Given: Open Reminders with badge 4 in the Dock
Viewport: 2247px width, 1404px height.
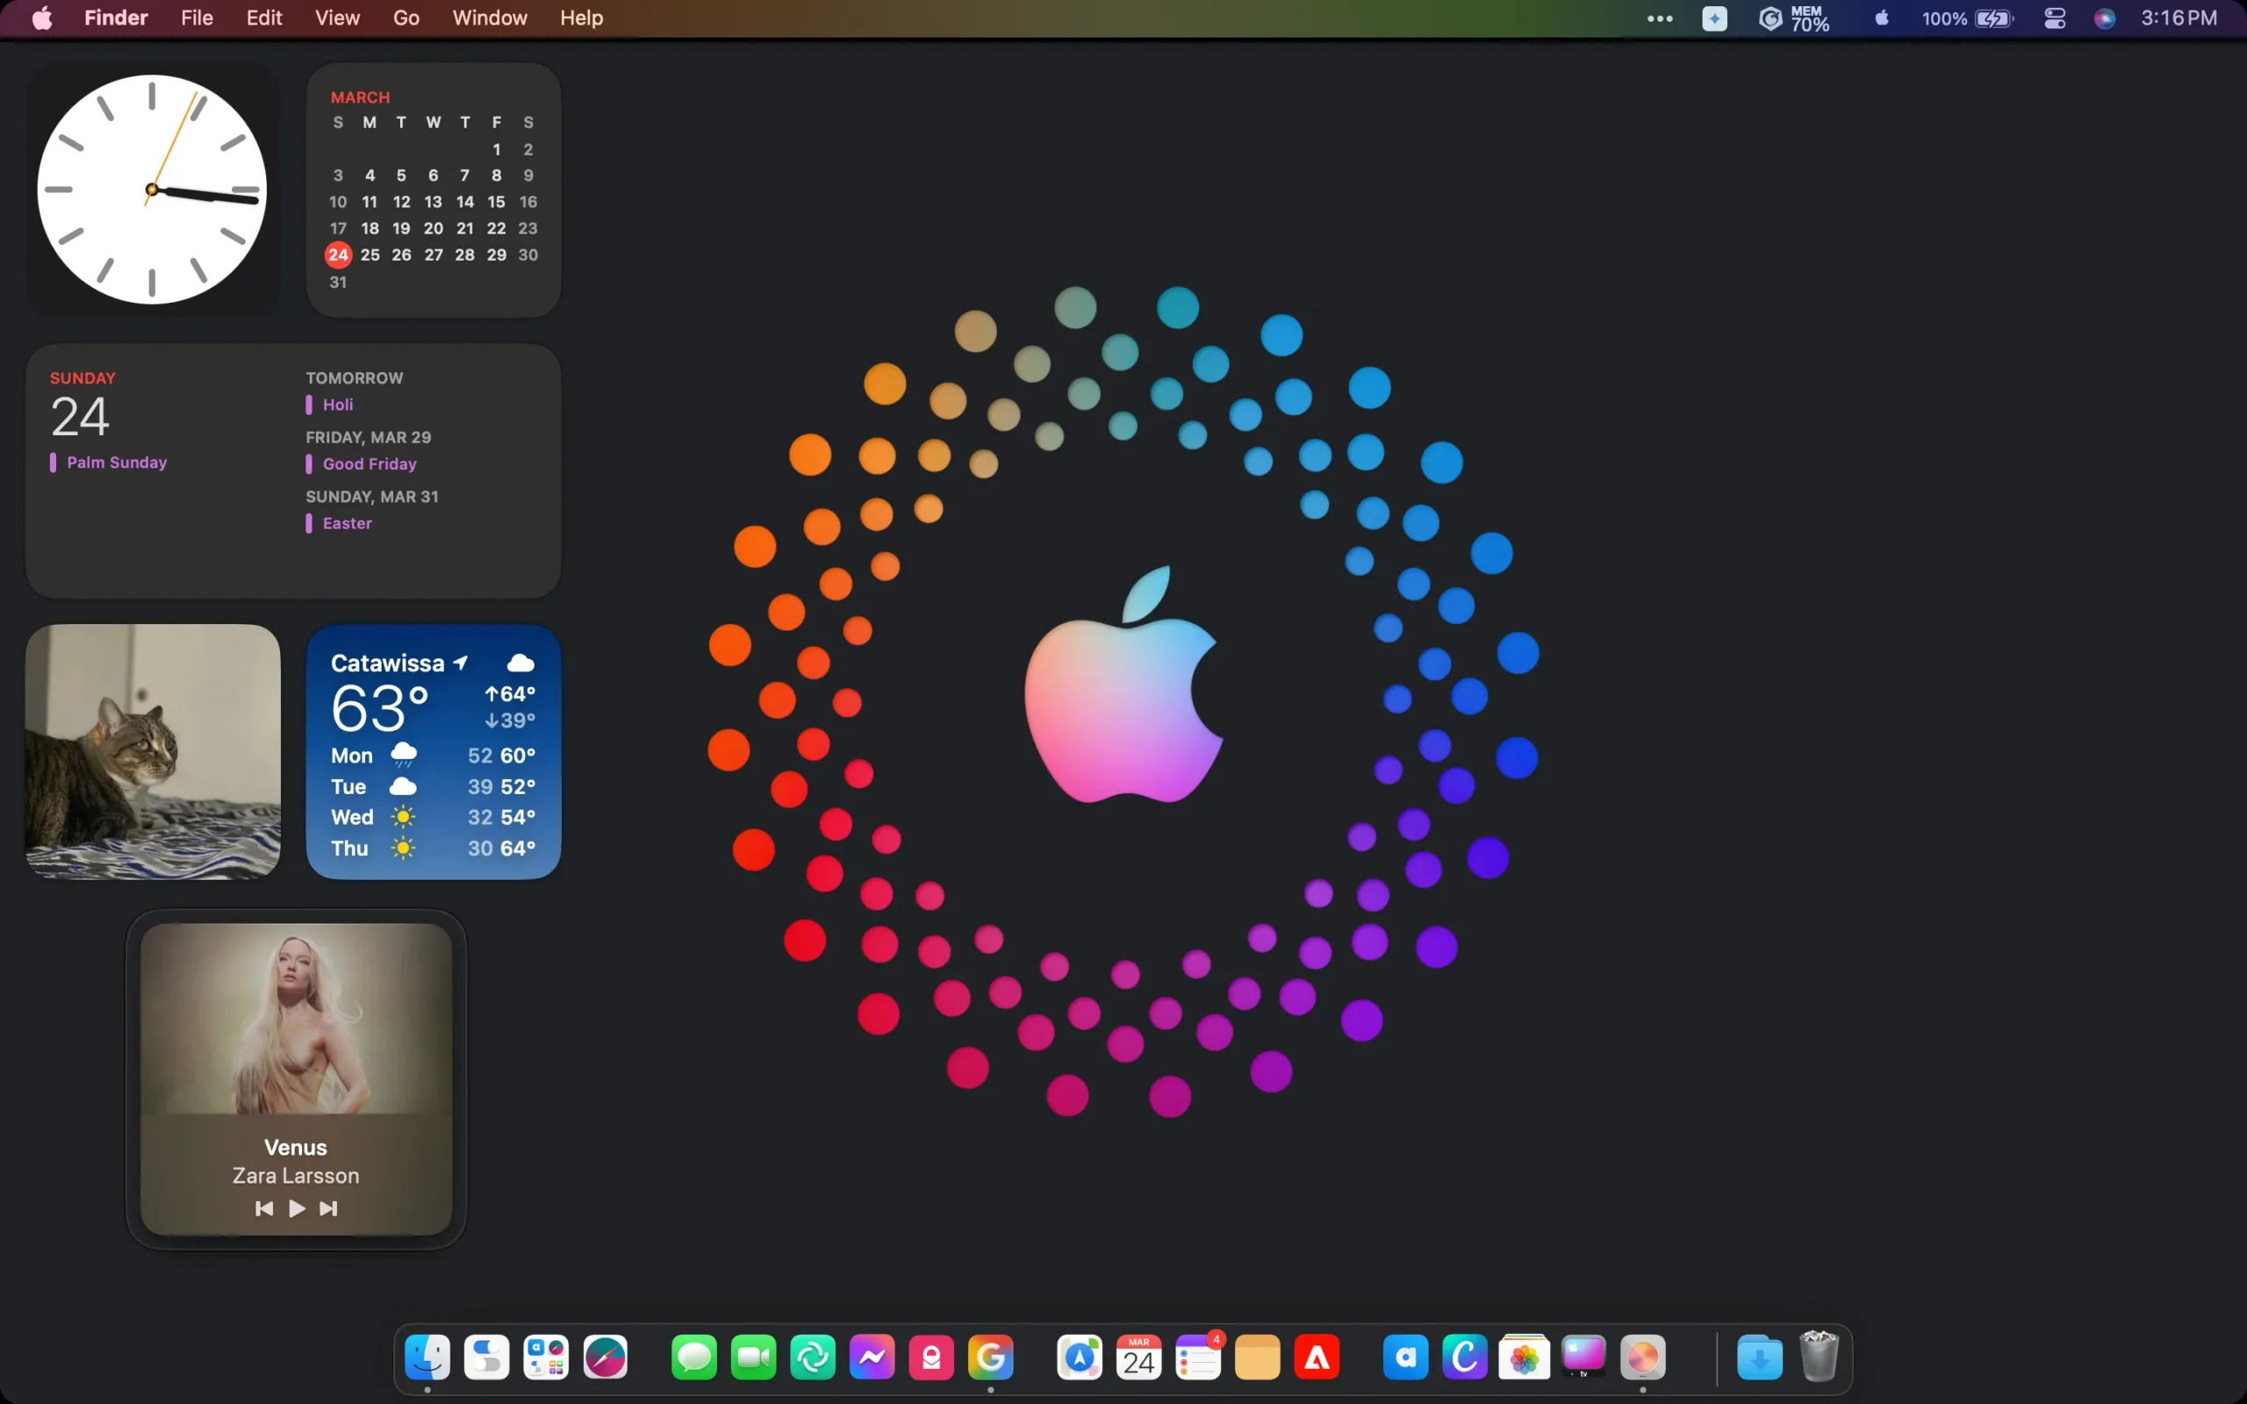Looking at the screenshot, I should (x=1199, y=1357).
